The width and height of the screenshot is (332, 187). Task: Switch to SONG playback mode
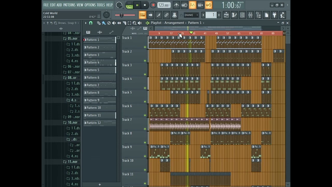[129, 6]
